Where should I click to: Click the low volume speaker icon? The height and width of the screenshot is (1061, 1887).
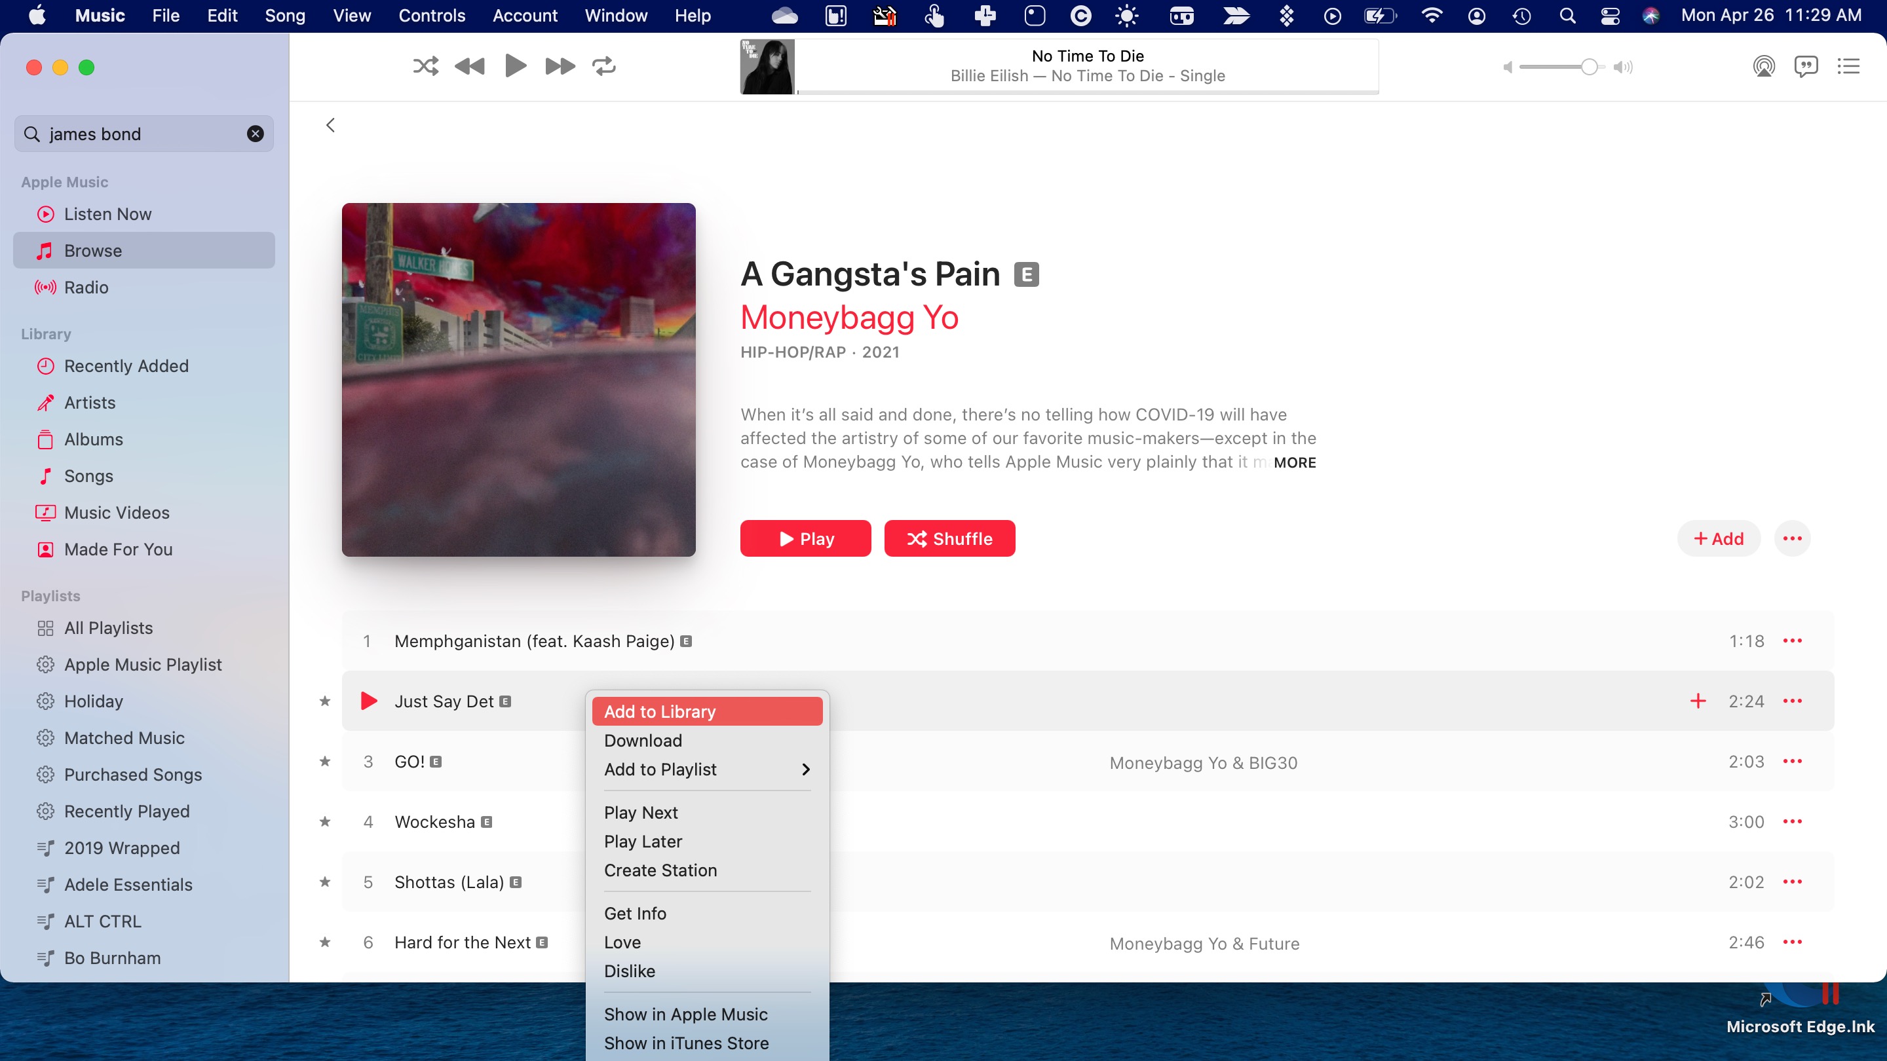click(x=1508, y=67)
